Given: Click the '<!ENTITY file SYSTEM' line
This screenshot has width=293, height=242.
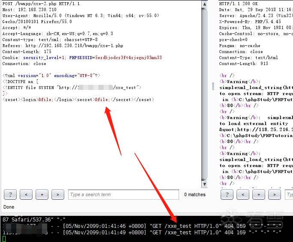Looking at the screenshot, I should (x=72, y=87).
